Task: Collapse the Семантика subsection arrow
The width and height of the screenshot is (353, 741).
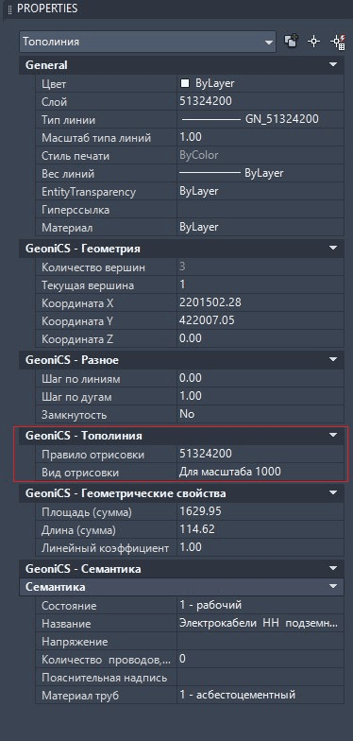Action: [x=333, y=586]
